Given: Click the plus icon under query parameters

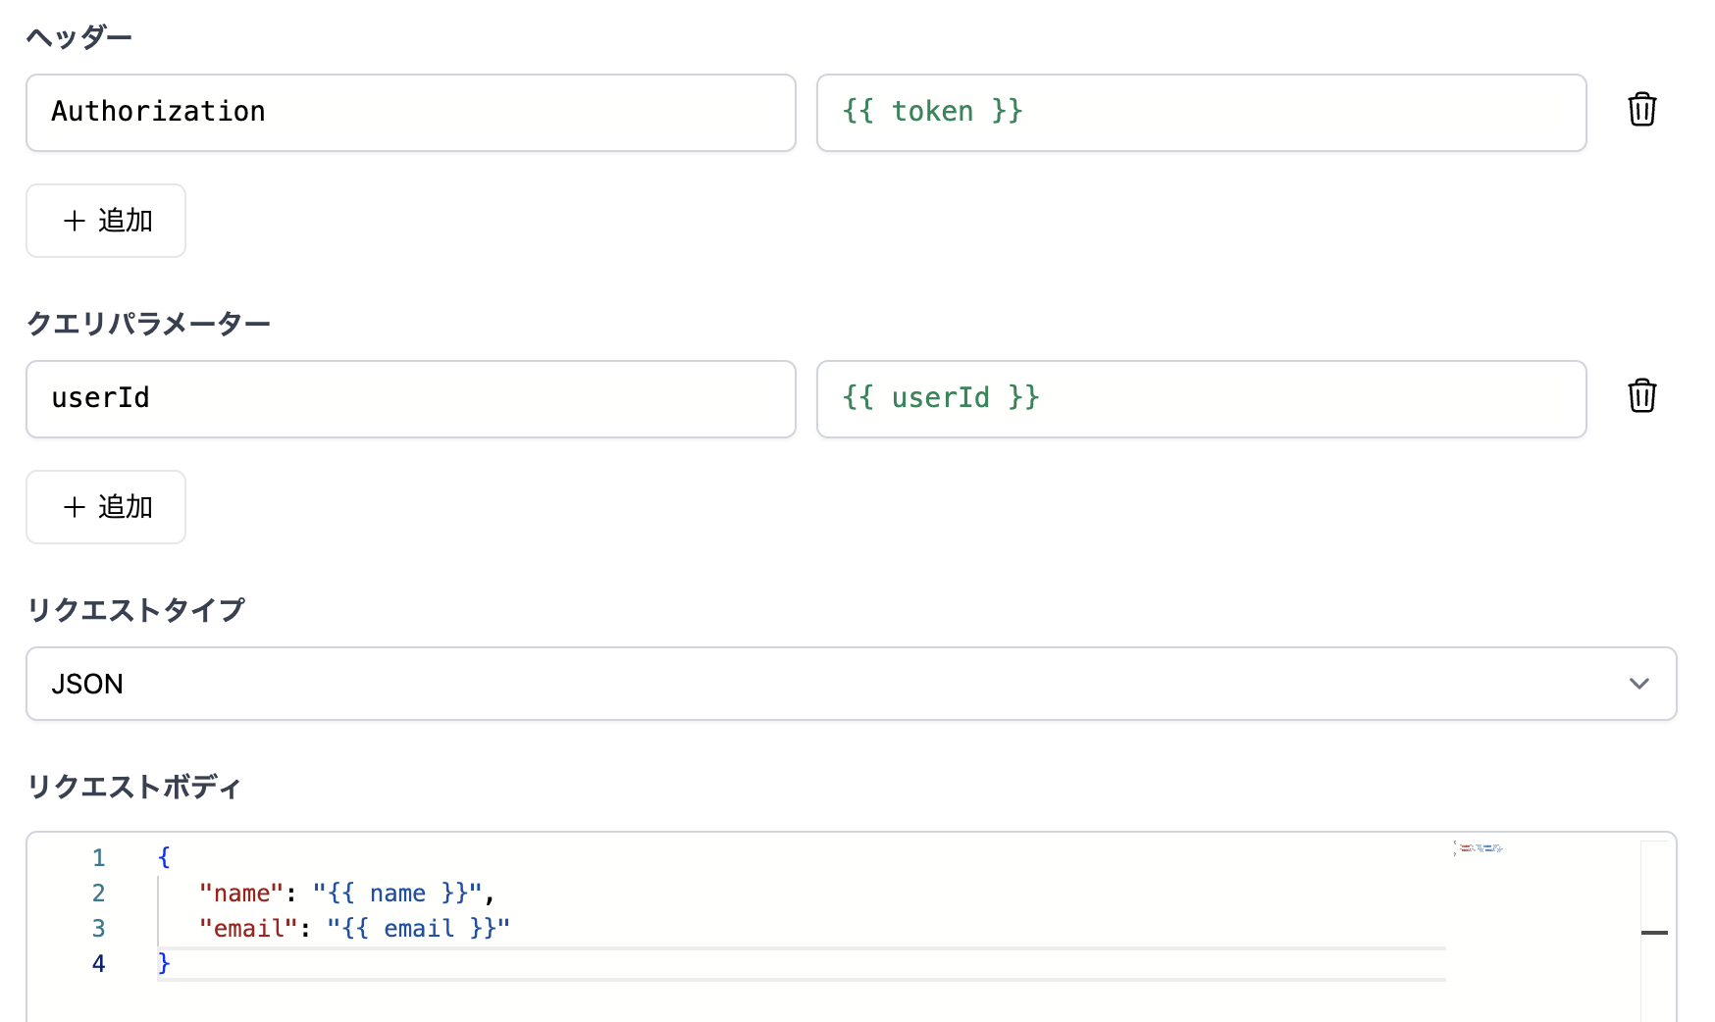Looking at the screenshot, I should click(x=75, y=507).
